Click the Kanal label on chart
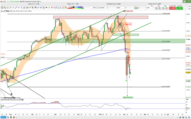This screenshot has width=191, height=119. (3, 54)
